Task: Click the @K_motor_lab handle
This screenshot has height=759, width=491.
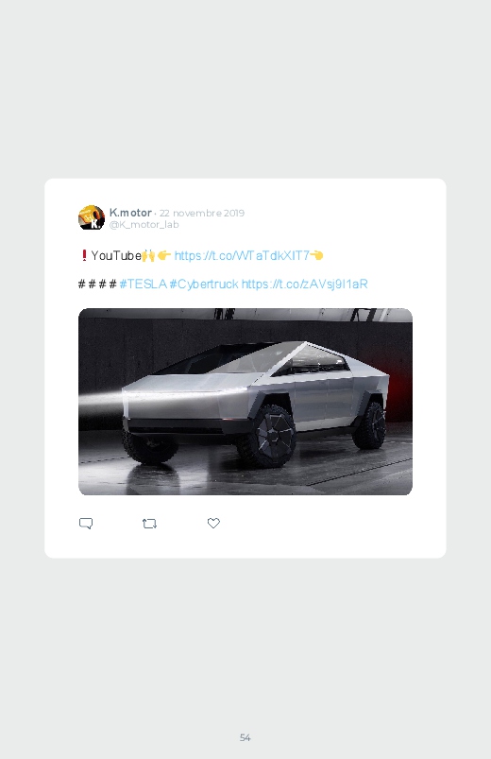Action: click(x=144, y=225)
